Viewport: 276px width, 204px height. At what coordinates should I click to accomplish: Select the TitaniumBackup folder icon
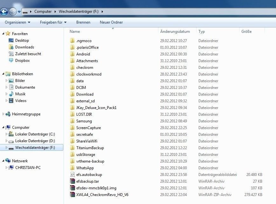[x=72, y=148]
